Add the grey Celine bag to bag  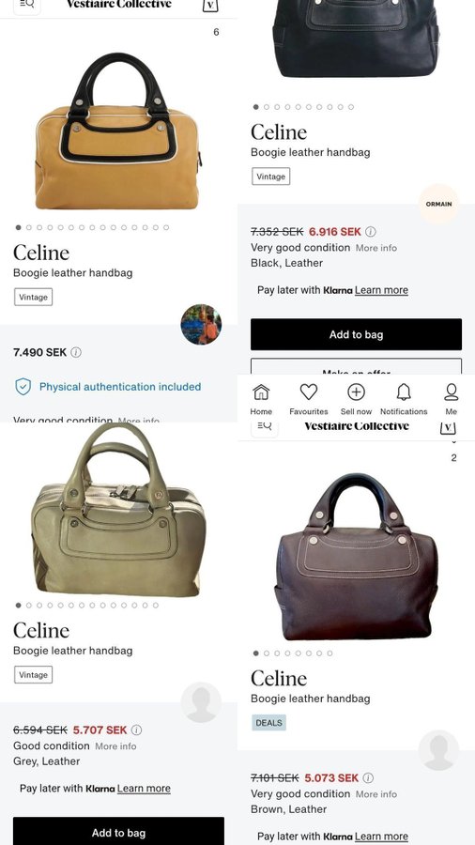[x=118, y=831]
